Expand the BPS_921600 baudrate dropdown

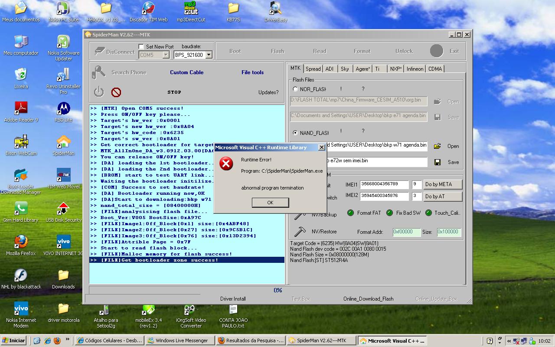[209, 55]
